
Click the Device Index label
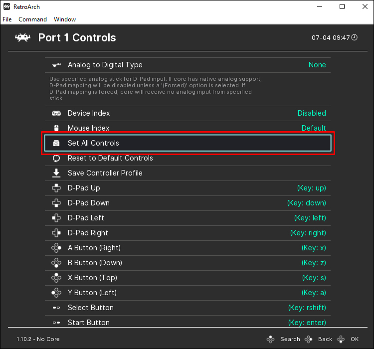click(x=89, y=113)
